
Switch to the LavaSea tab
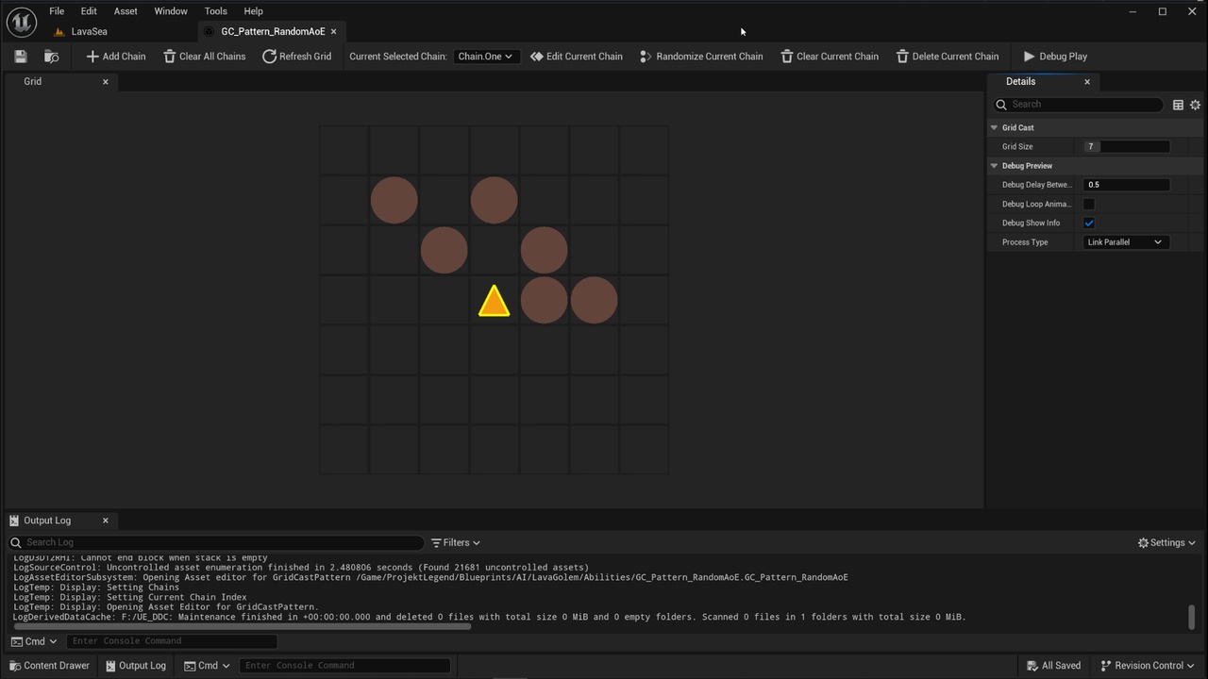coord(90,31)
